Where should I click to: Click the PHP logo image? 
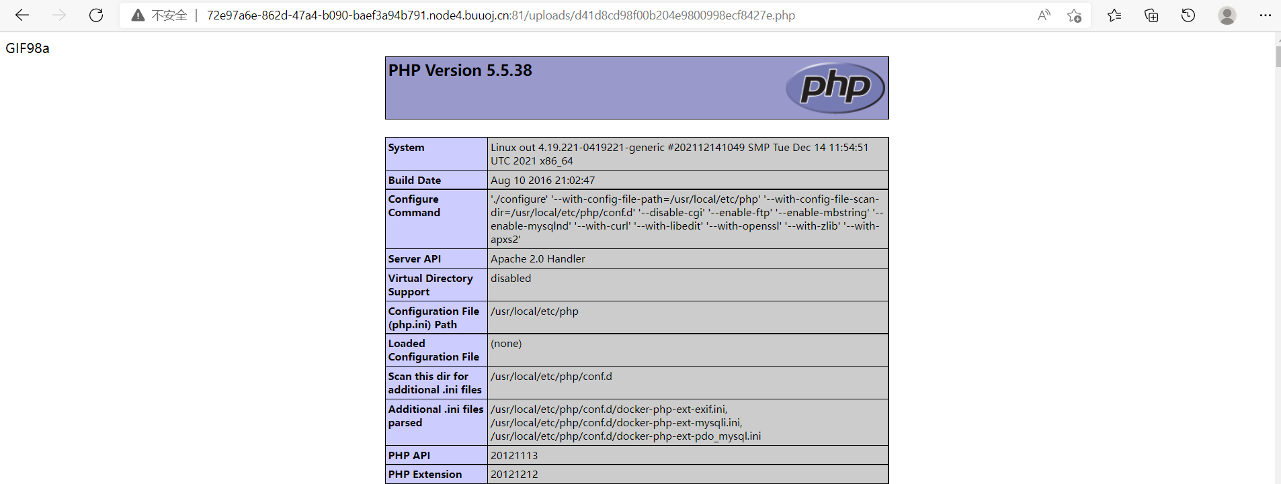click(x=835, y=87)
